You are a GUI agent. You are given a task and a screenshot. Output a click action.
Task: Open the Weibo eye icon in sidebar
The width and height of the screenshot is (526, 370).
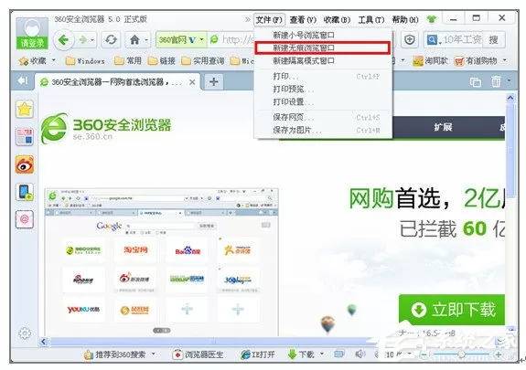click(x=25, y=164)
